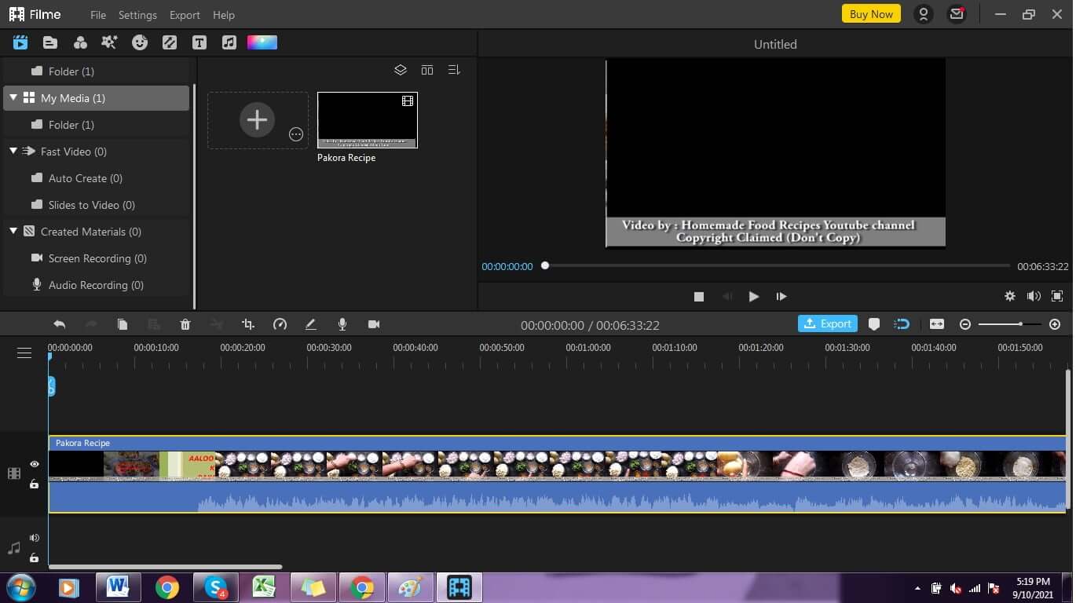This screenshot has width=1076, height=603.
Task: Collapse the My Media tree section
Action: [x=13, y=97]
